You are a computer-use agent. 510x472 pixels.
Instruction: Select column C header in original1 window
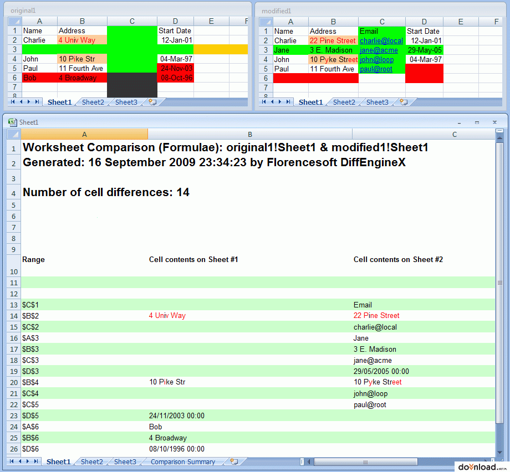click(x=132, y=22)
